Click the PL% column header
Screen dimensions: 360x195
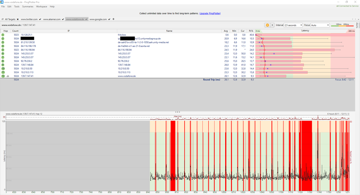click(x=251, y=31)
